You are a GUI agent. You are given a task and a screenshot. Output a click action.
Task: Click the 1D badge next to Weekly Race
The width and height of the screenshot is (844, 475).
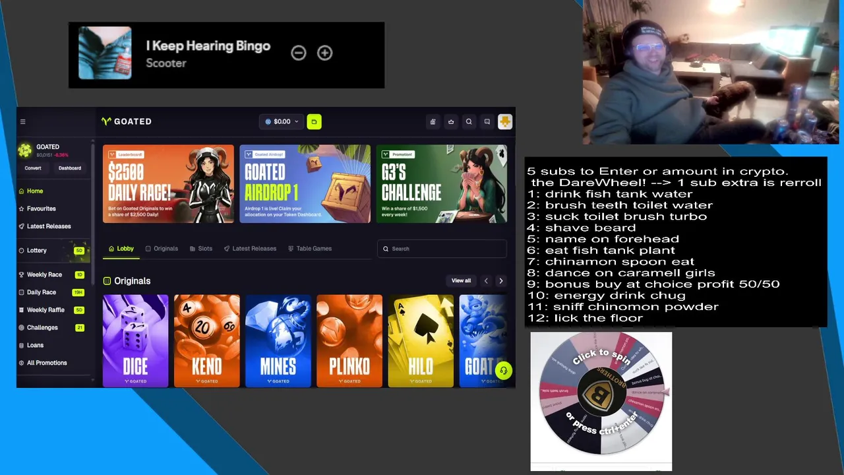coord(80,274)
